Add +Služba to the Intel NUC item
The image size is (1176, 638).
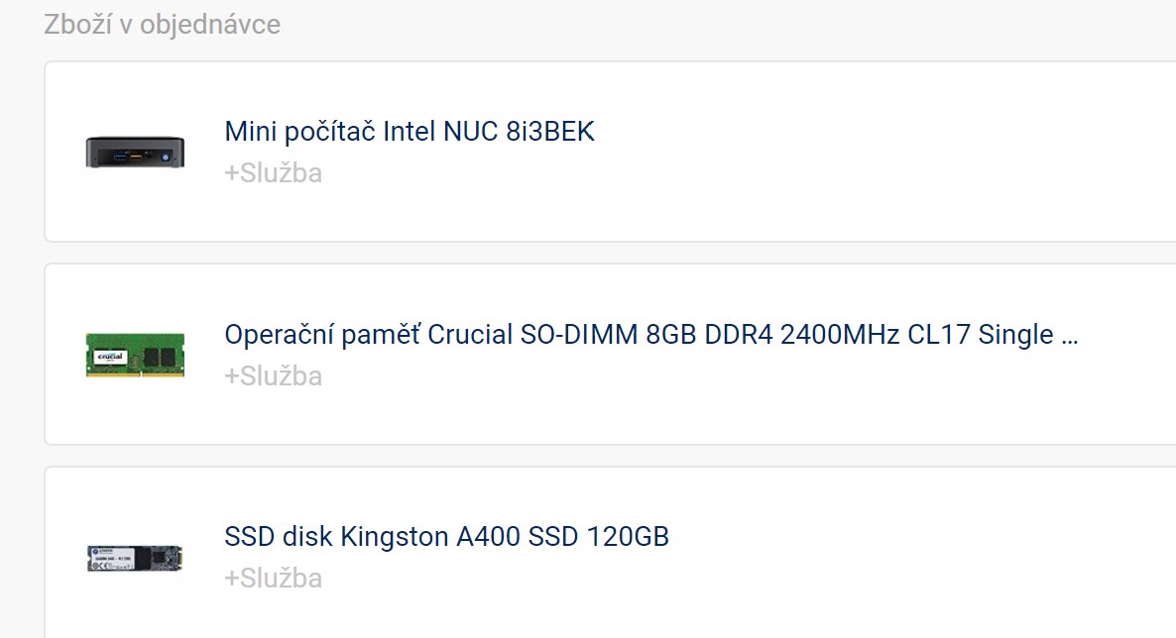(x=273, y=173)
